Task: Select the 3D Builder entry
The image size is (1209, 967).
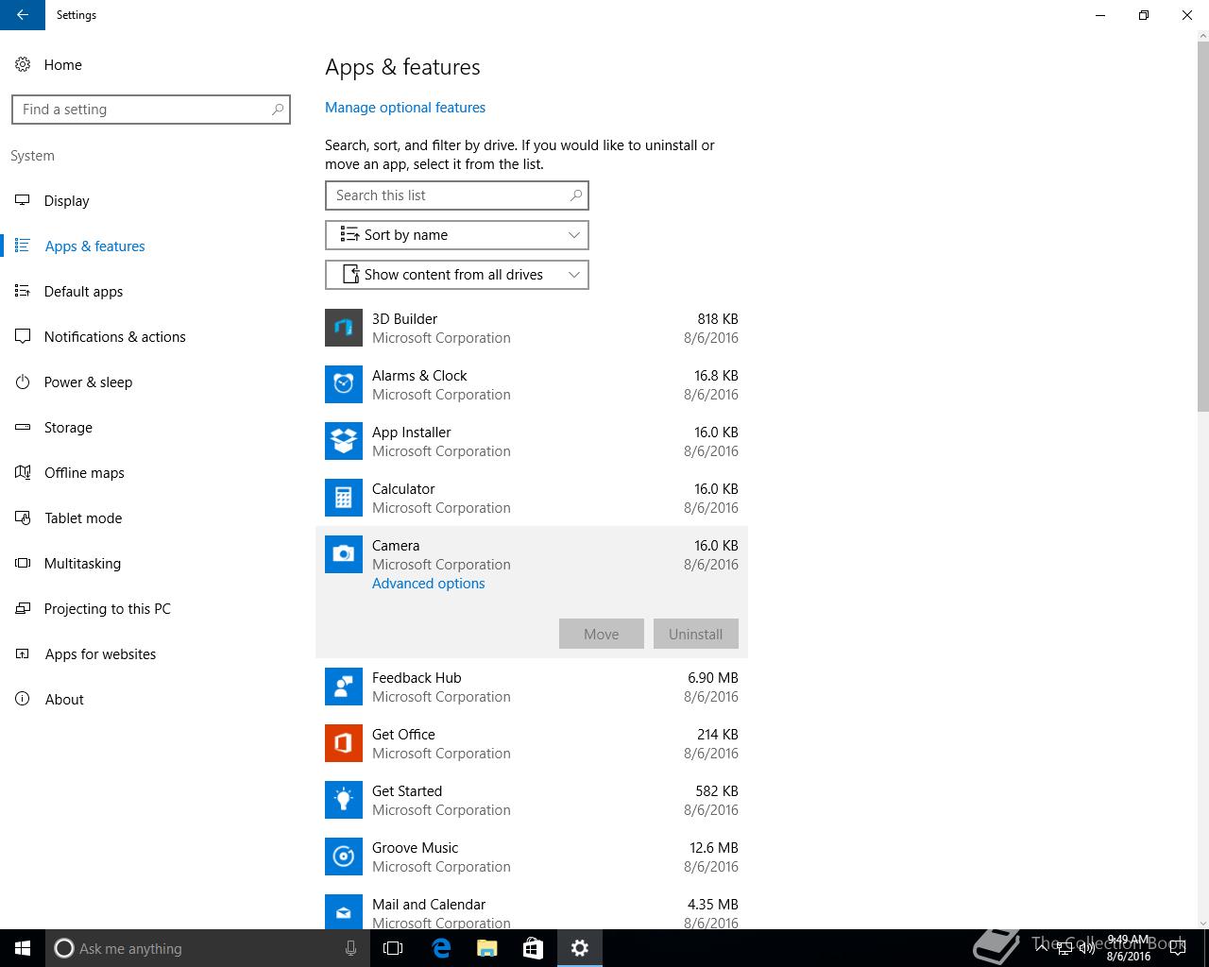Action: click(532, 328)
